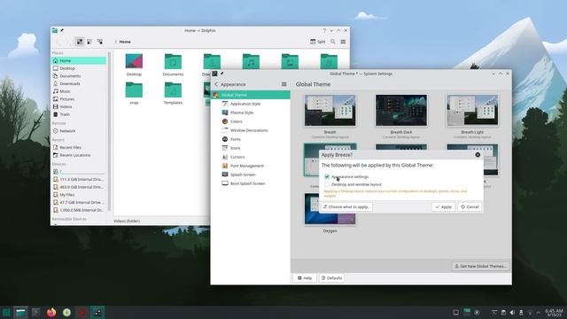Click Get New Global Themes button

pyautogui.click(x=480, y=266)
